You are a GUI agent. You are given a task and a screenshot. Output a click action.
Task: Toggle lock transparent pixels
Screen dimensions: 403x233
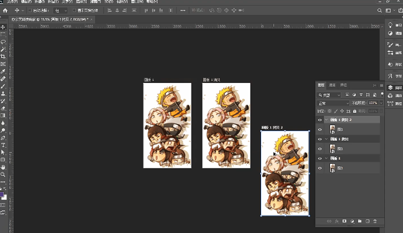(x=330, y=111)
